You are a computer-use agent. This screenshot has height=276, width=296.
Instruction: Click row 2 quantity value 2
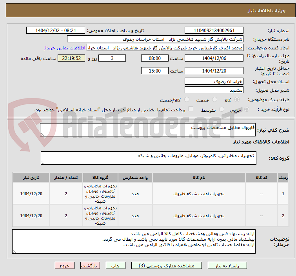(66, 216)
